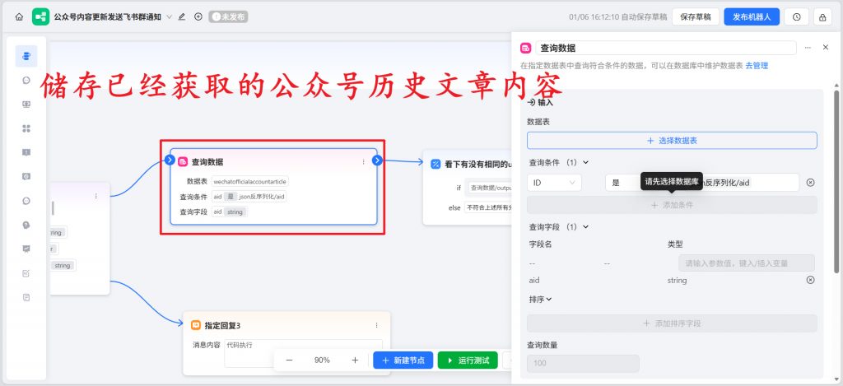Open the partially hidden left node's three-dot menu

[x=96, y=196]
